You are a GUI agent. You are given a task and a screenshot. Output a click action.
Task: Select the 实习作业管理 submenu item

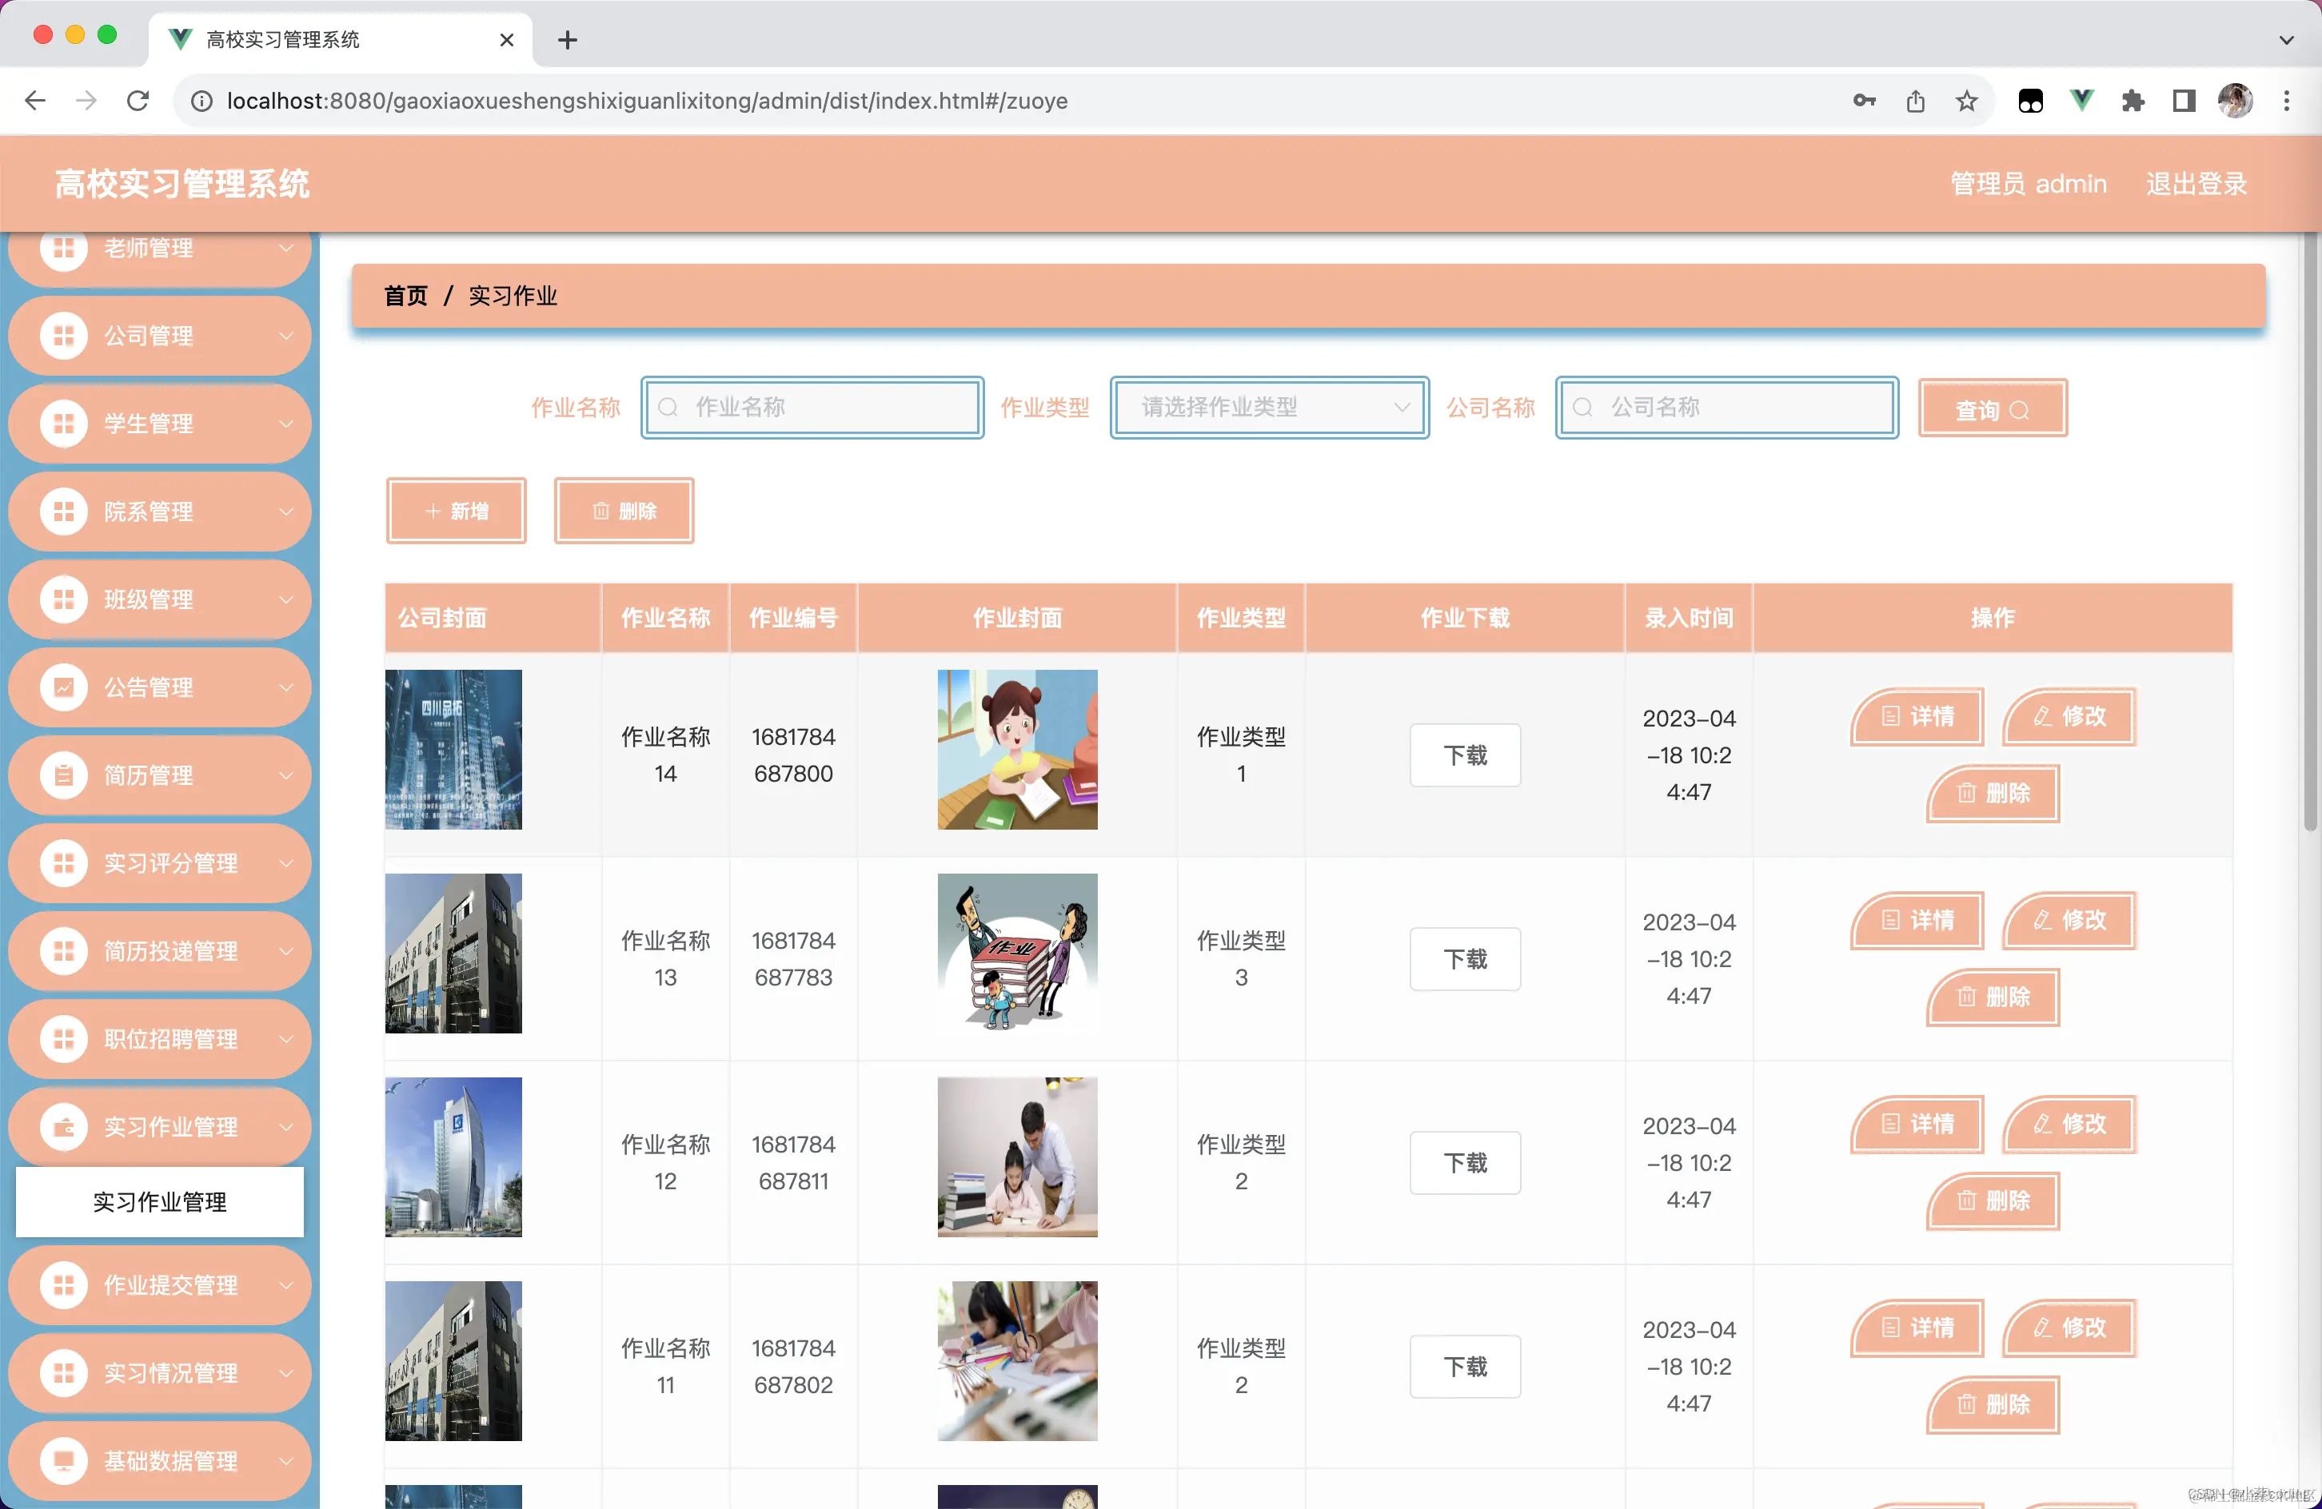pos(160,1202)
